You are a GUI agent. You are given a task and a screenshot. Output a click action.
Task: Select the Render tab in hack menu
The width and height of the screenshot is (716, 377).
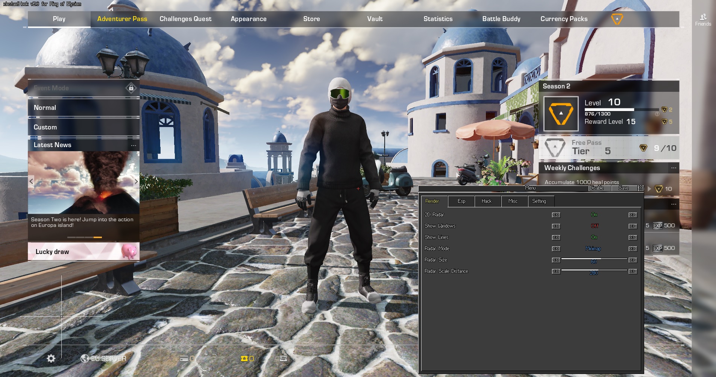pyautogui.click(x=434, y=201)
